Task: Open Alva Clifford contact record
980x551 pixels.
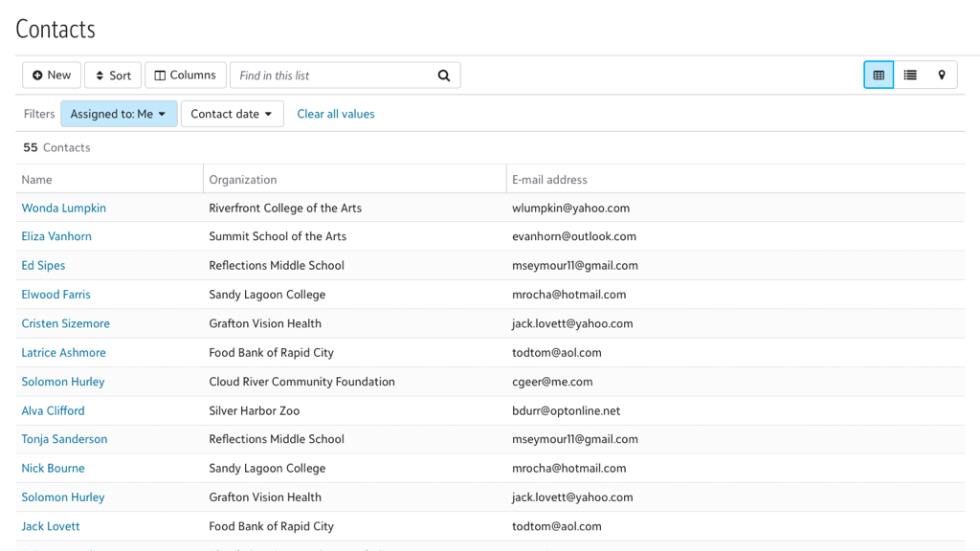Action: tap(53, 410)
